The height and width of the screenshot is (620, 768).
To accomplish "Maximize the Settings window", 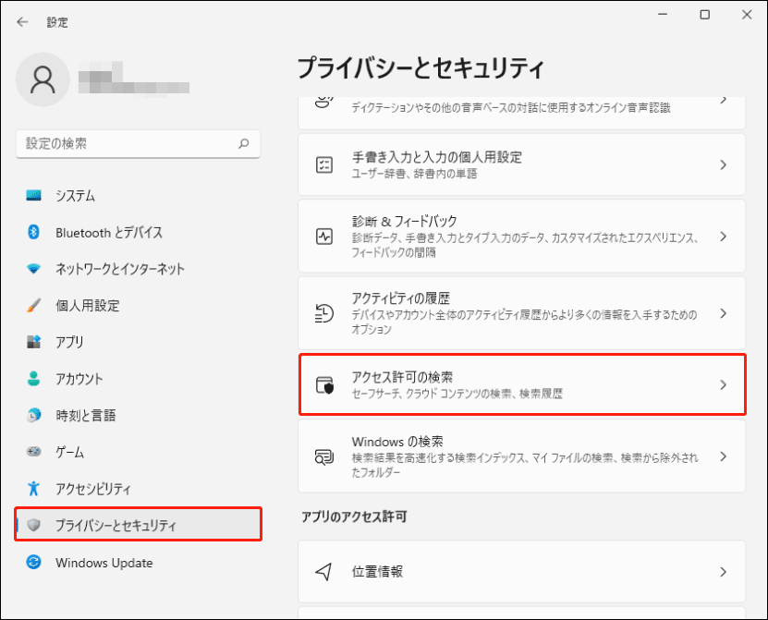I will coord(705,15).
